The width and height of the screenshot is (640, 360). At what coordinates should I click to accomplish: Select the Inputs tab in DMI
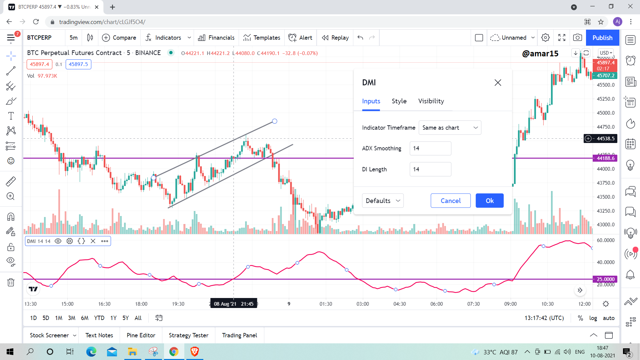tap(371, 101)
